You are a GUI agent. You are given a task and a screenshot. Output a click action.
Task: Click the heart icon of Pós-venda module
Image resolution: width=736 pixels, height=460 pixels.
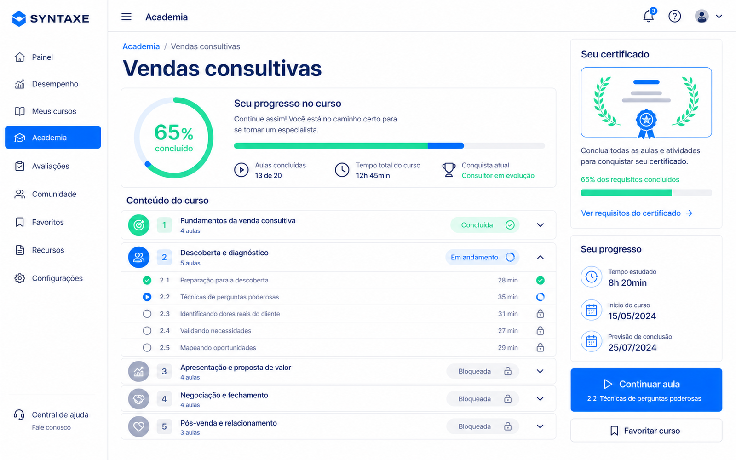click(x=138, y=426)
